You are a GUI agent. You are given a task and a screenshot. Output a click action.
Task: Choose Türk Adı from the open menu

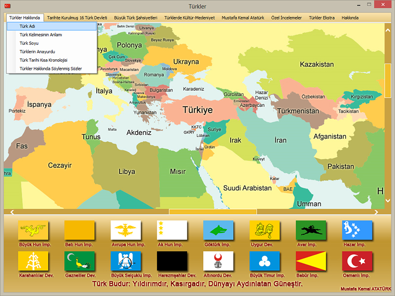28,26
